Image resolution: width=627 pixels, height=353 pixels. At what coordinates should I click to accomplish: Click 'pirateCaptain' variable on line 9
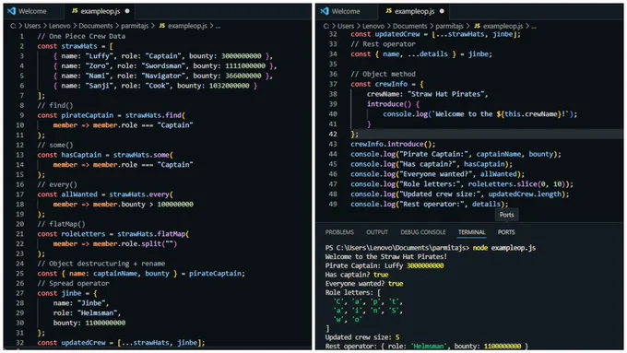tap(88, 115)
